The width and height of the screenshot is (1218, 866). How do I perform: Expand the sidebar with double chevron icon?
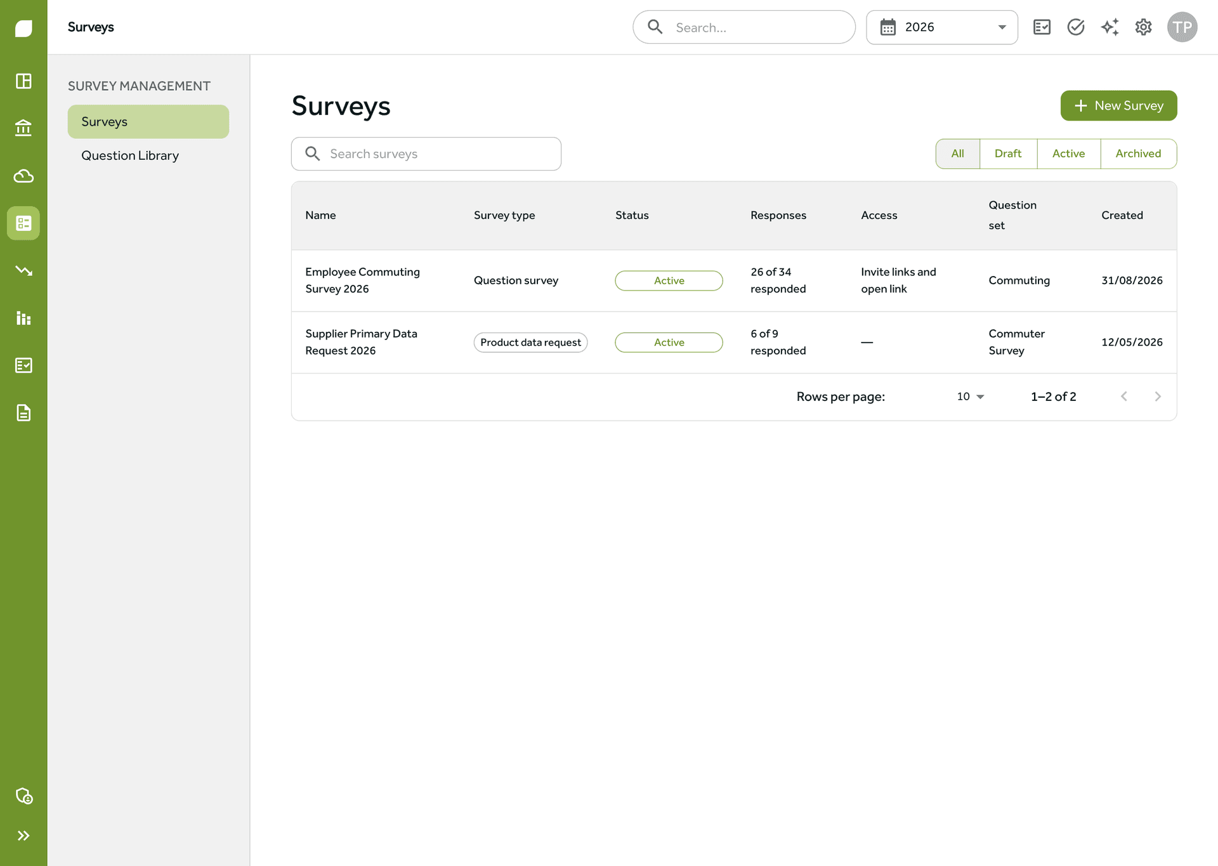click(23, 836)
